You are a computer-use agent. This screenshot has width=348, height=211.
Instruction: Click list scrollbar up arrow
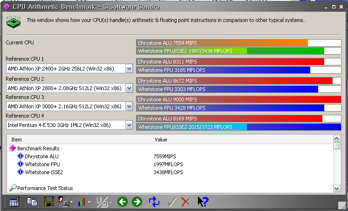(x=337, y=139)
